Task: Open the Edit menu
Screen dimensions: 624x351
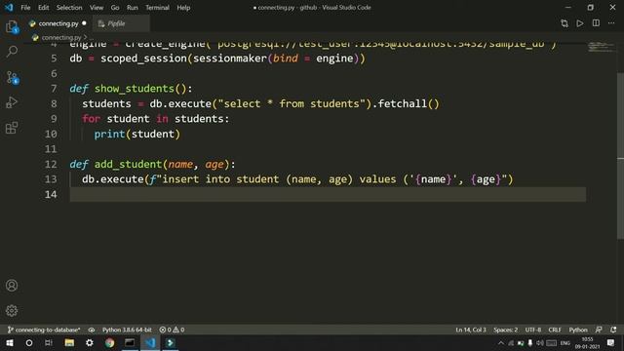Action: click(x=43, y=8)
